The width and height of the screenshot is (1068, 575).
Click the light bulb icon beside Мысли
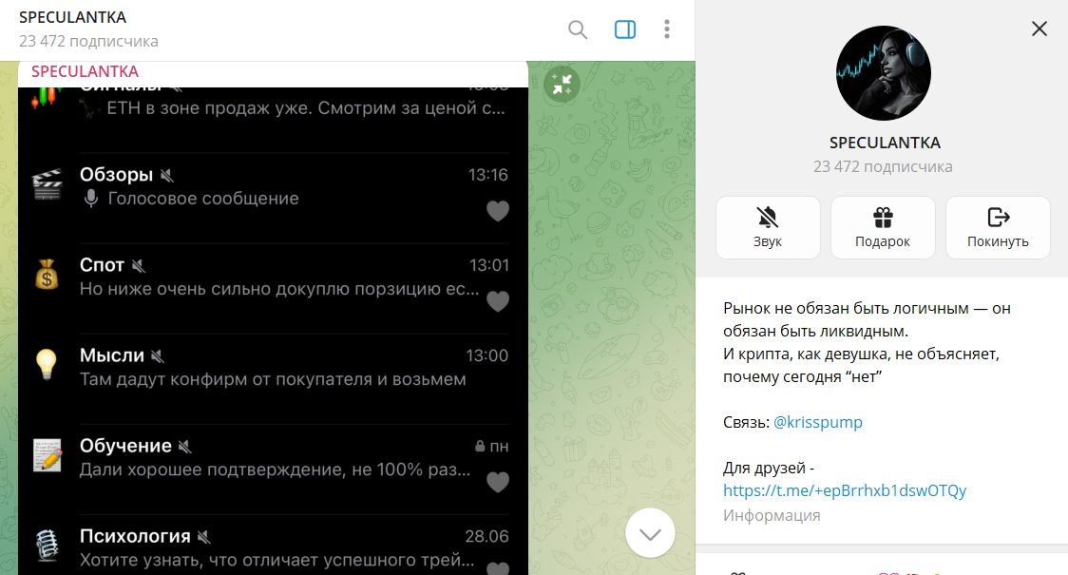point(47,364)
